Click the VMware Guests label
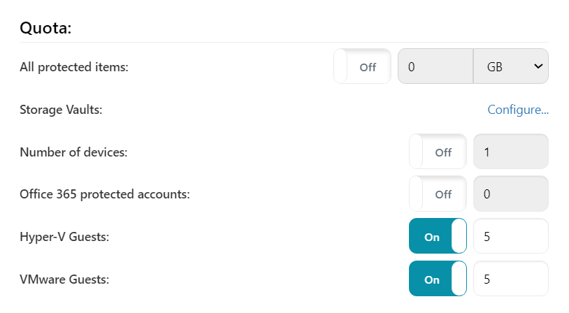 click(x=64, y=279)
